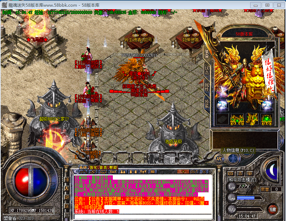
Task: Close the chat panel with X button
Action: tap(205, 171)
